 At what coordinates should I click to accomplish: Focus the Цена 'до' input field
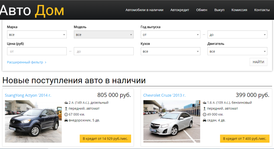click(x=104, y=51)
